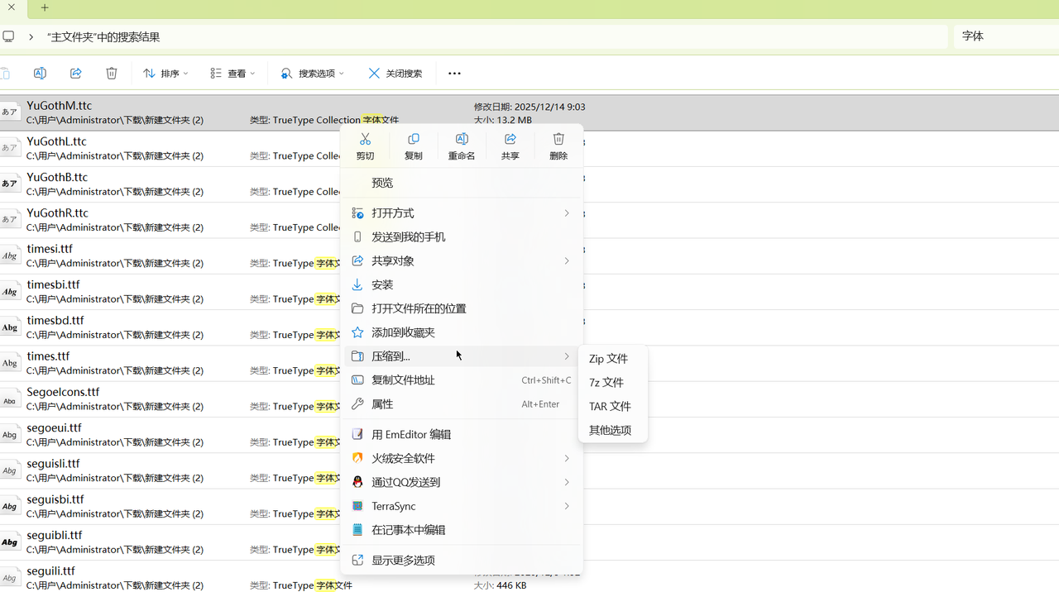Image resolution: width=1059 pixels, height=592 pixels.
Task: Click YuGothL.ttc font file icon
Action: tap(10, 148)
